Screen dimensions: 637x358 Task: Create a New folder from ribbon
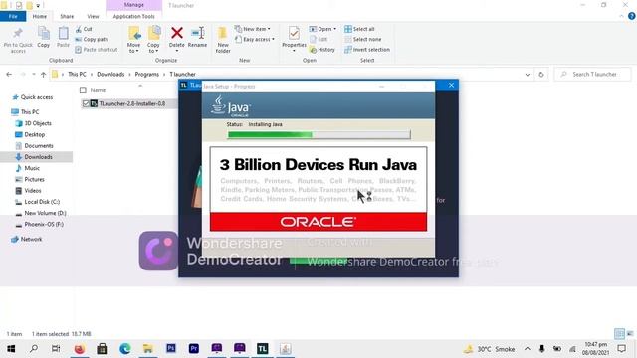pyautogui.click(x=223, y=40)
